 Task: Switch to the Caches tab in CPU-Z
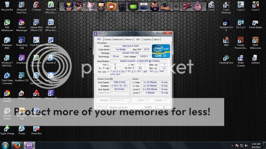(x=108, y=39)
